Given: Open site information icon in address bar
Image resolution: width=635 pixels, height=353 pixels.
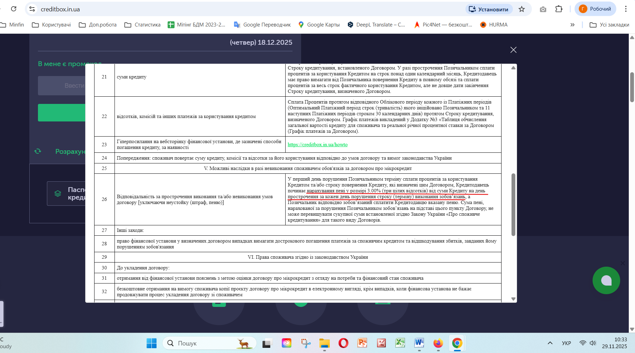Looking at the screenshot, I should (x=32, y=9).
